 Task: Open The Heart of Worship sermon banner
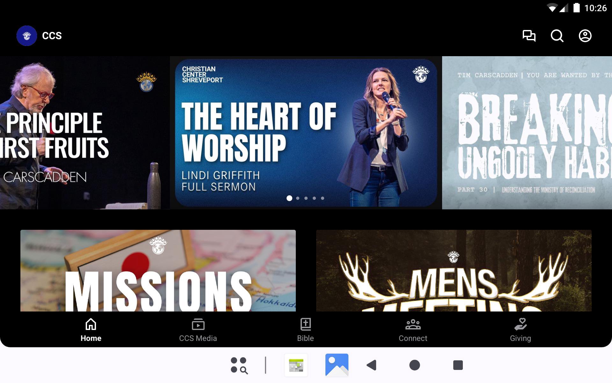coord(305,132)
